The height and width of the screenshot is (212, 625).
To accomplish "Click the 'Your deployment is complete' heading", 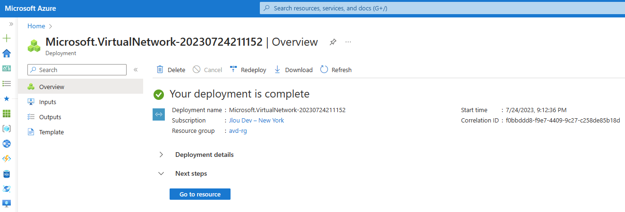I will click(240, 94).
